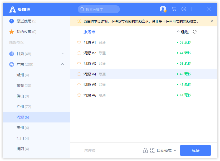
Task: Minimize the 爱加速 window
Action: click(x=199, y=9)
